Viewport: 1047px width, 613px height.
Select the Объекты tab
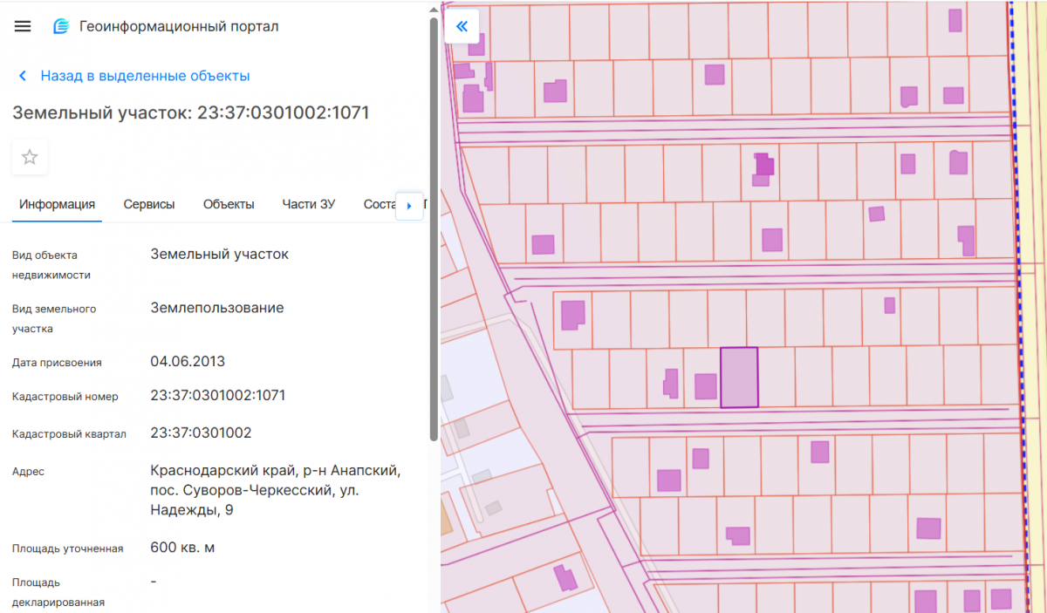pos(229,204)
